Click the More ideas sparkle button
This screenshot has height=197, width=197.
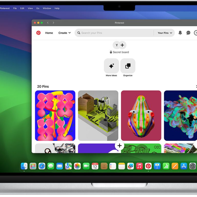111,66
